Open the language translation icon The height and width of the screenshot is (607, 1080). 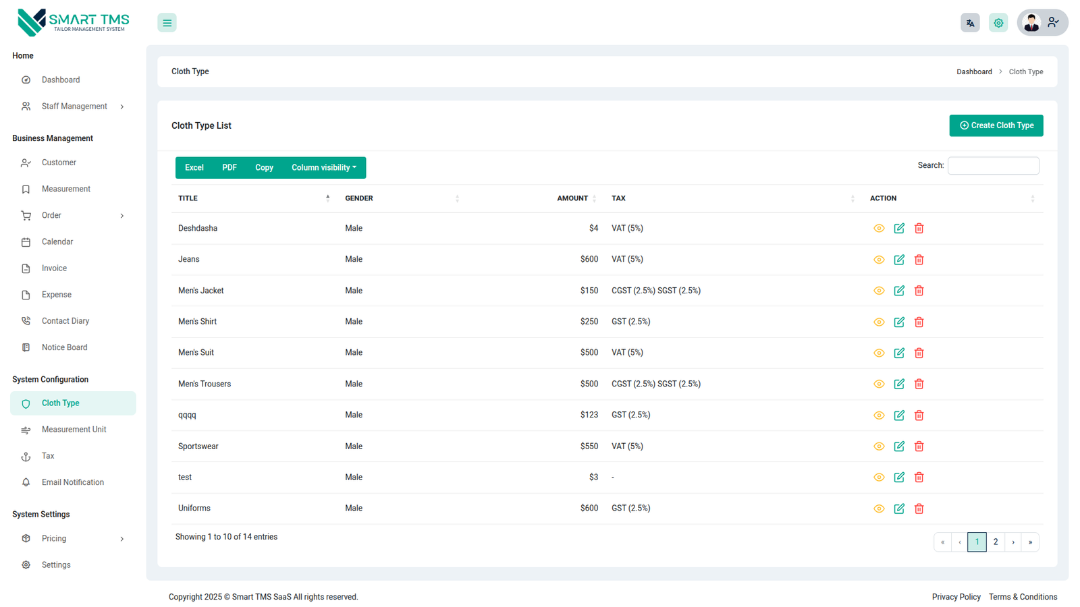coord(970,23)
